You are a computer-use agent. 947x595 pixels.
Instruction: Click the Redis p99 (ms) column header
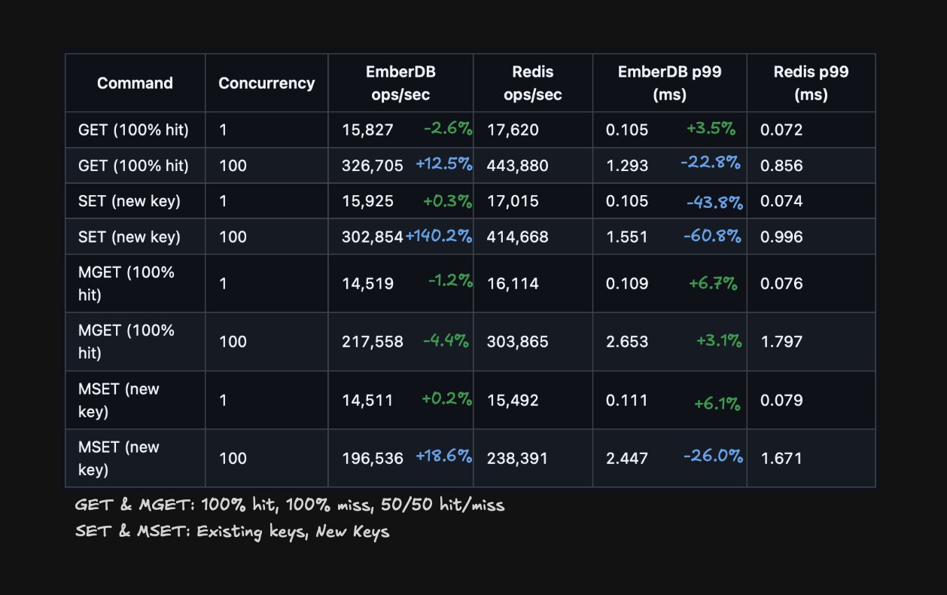pyautogui.click(x=811, y=83)
